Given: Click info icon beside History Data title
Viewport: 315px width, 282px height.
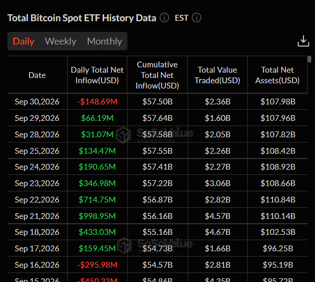Looking at the screenshot, I should tap(164, 17).
